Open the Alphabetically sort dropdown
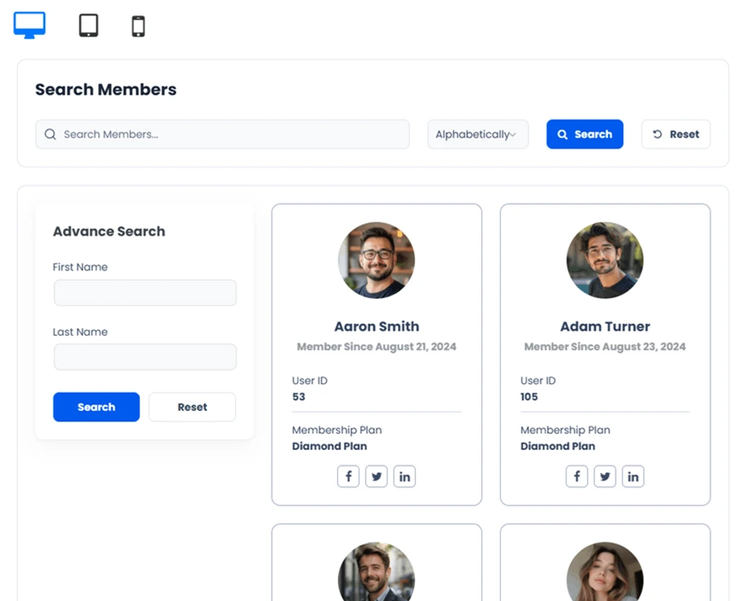This screenshot has height=601, width=747. (478, 134)
